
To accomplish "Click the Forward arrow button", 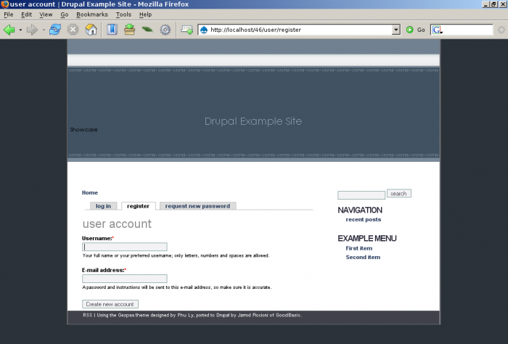I will [x=32, y=30].
